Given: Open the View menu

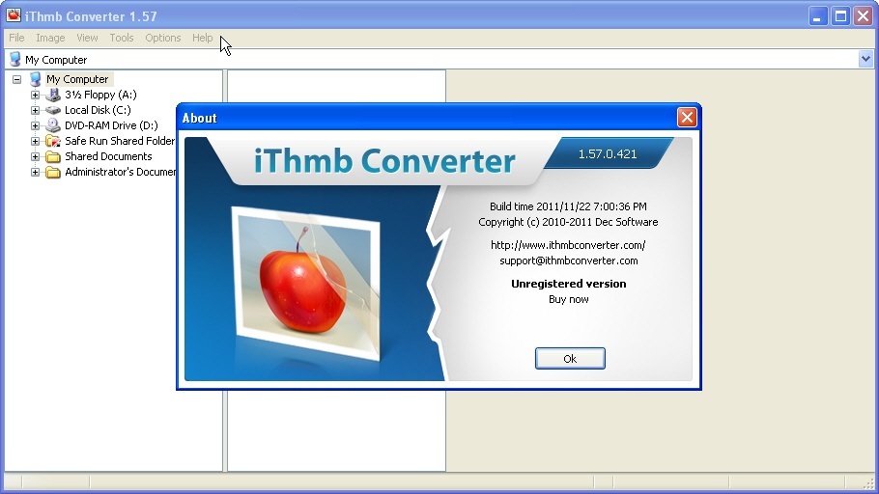Looking at the screenshot, I should pyautogui.click(x=87, y=38).
